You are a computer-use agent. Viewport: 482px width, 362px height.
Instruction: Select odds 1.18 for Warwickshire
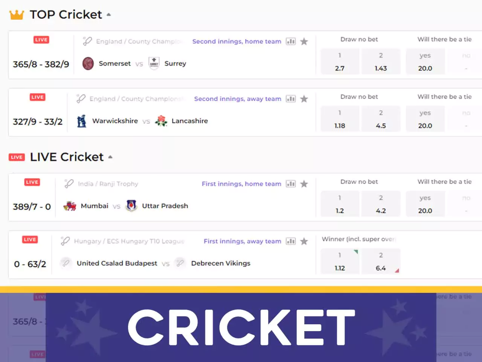(x=340, y=119)
